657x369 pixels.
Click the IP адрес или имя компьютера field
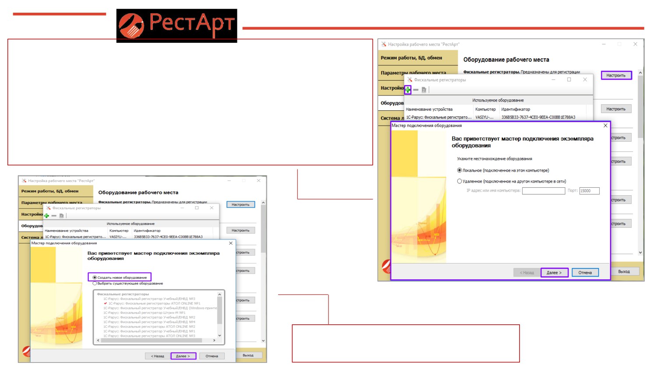click(544, 191)
